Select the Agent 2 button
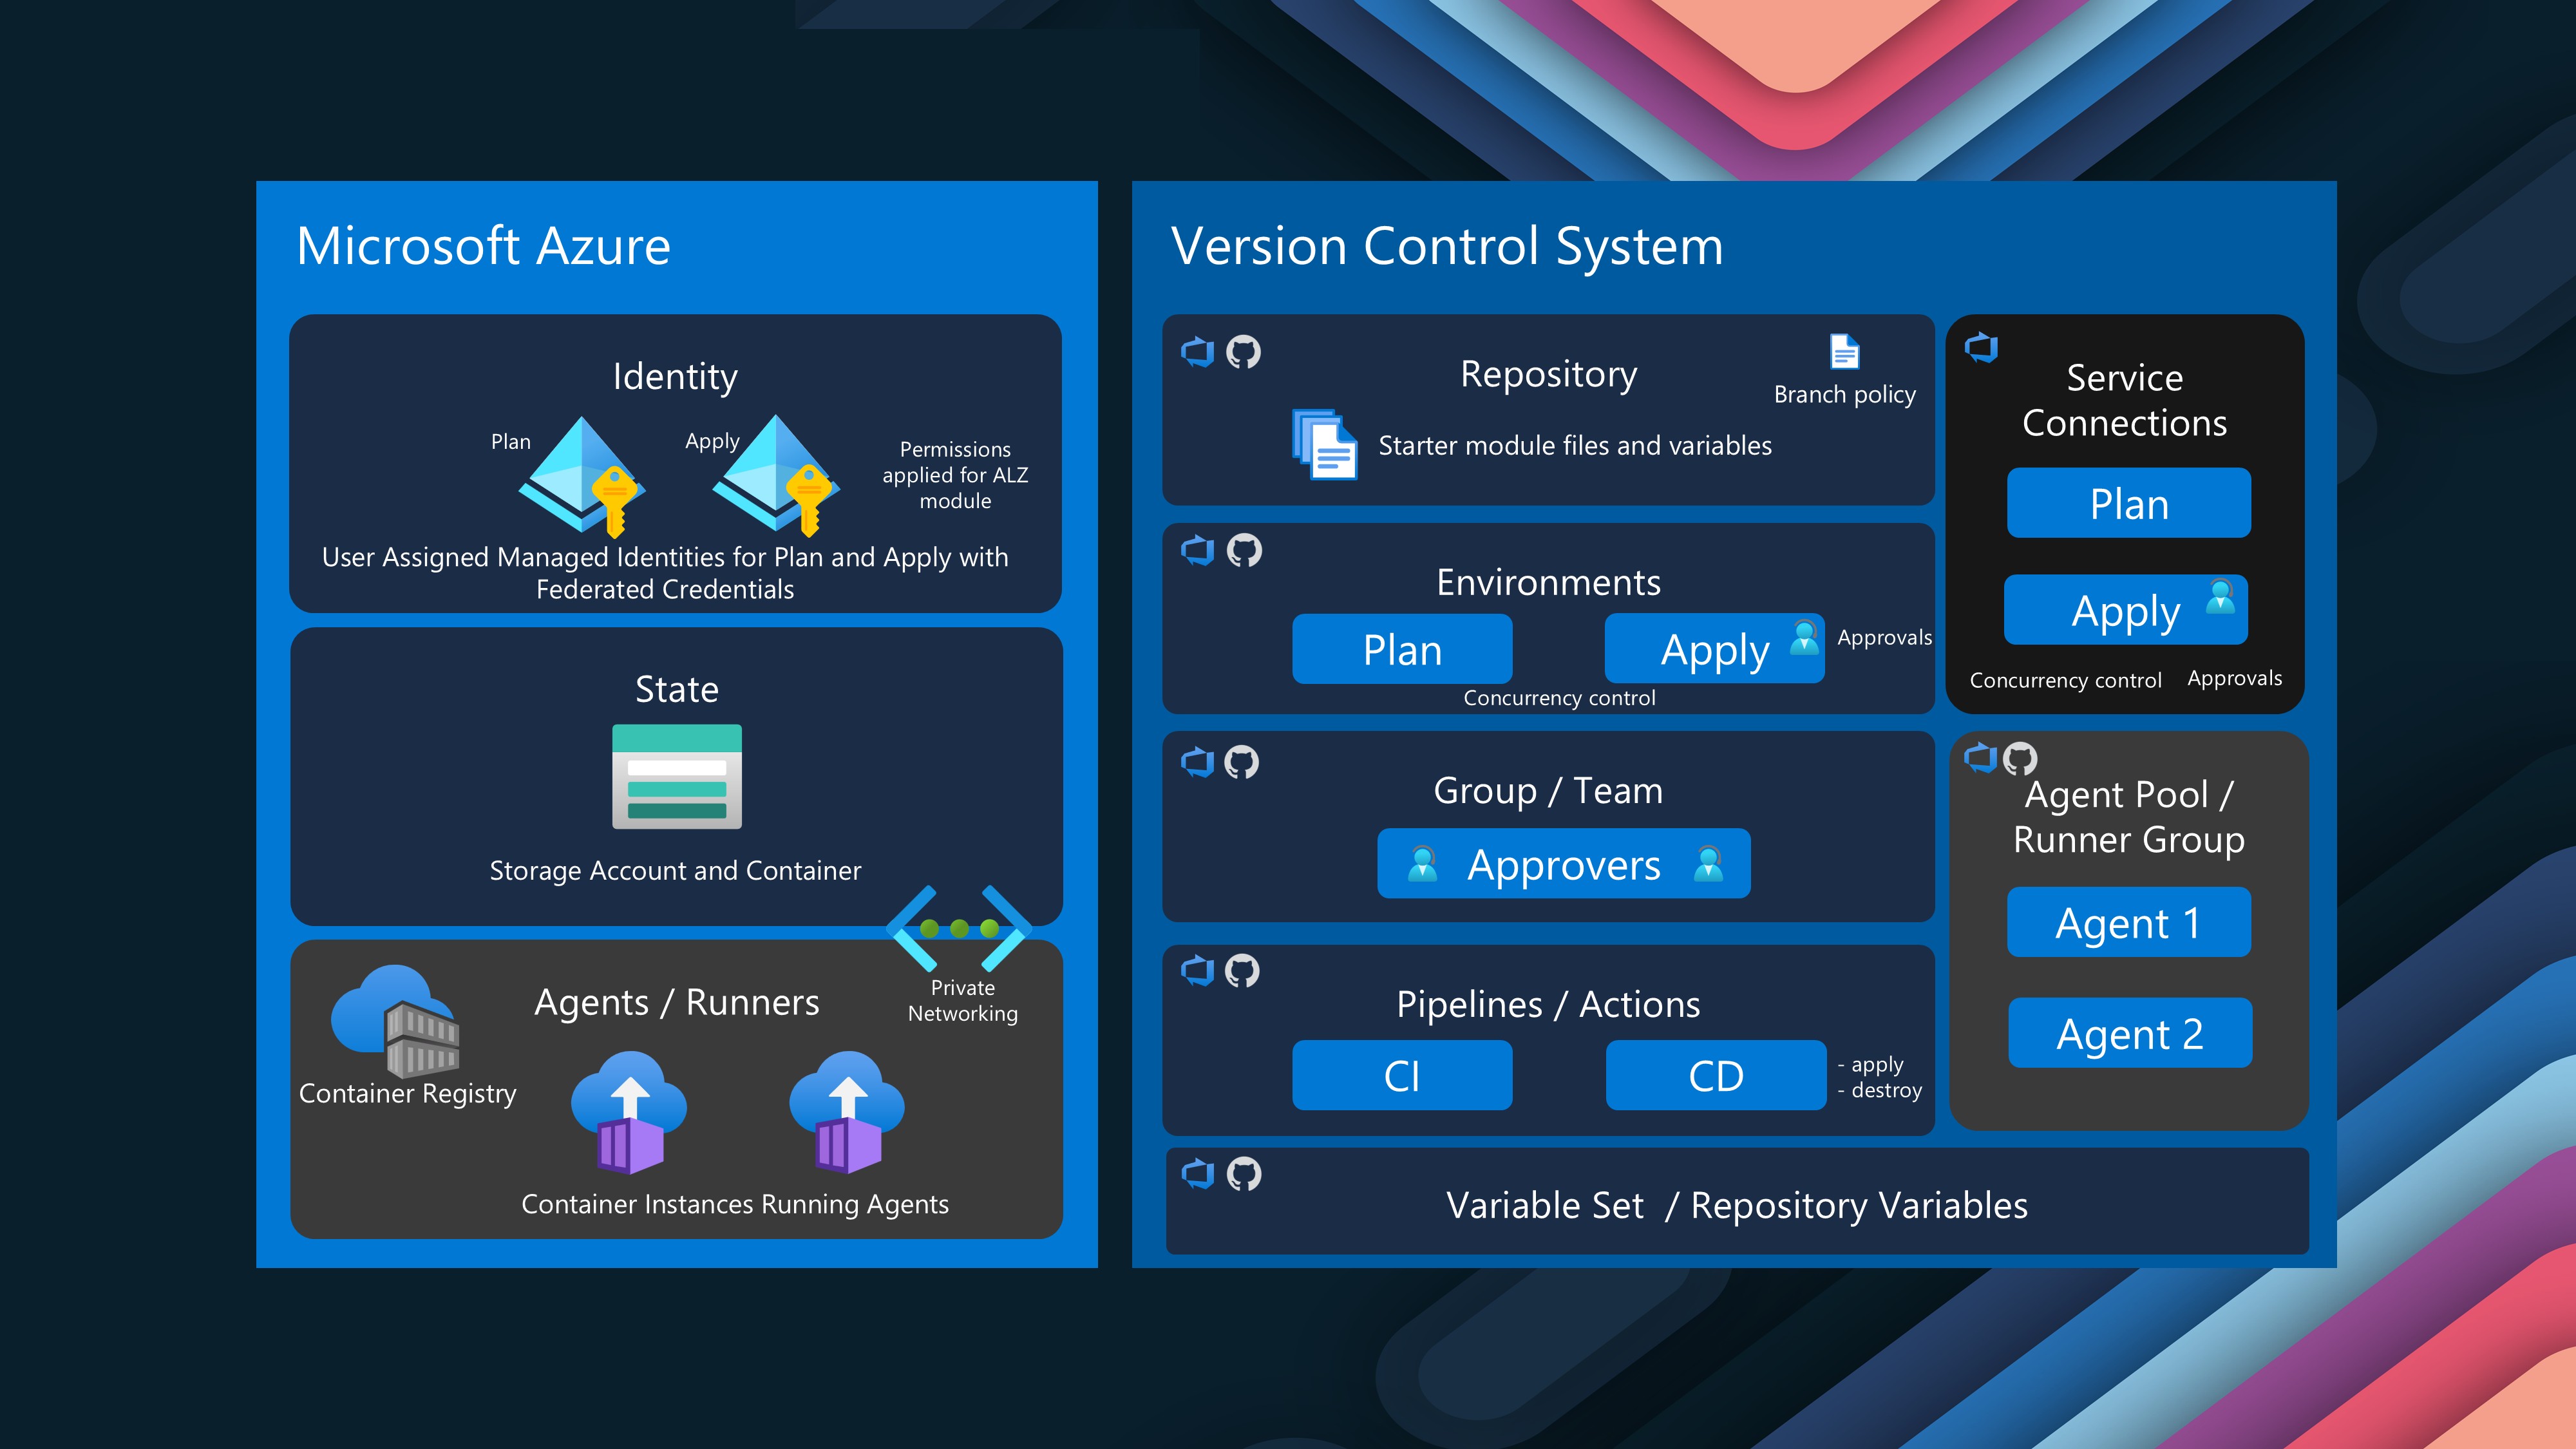Viewport: 2576px width, 1449px height. click(x=2130, y=1033)
